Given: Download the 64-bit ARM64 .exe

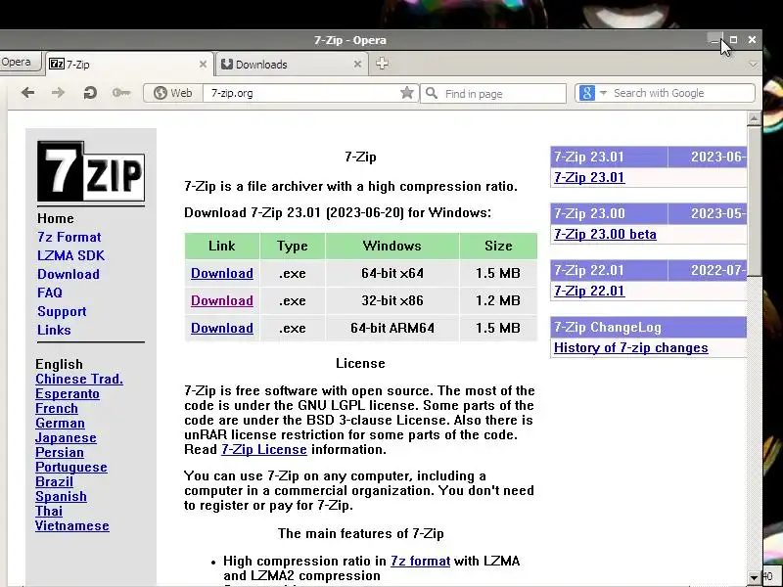Looking at the screenshot, I should (222, 329).
